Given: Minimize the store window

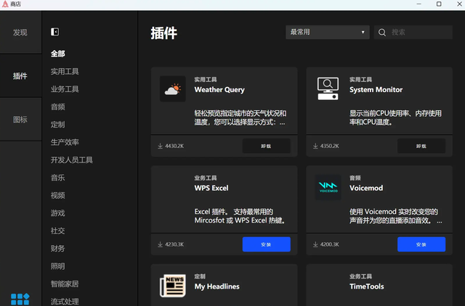Looking at the screenshot, I should 418,4.
